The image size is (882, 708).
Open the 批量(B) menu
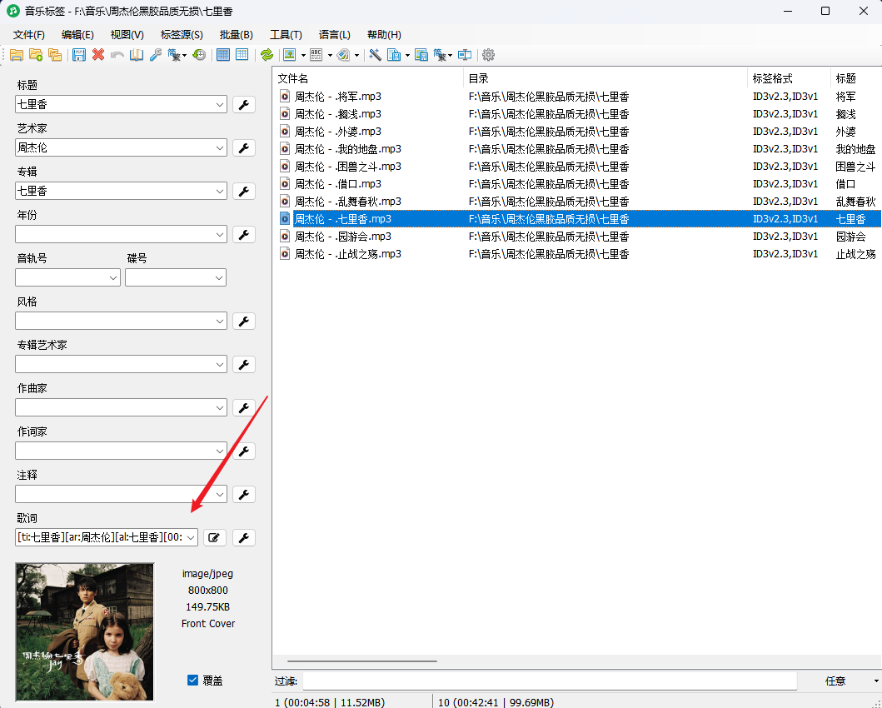[237, 35]
